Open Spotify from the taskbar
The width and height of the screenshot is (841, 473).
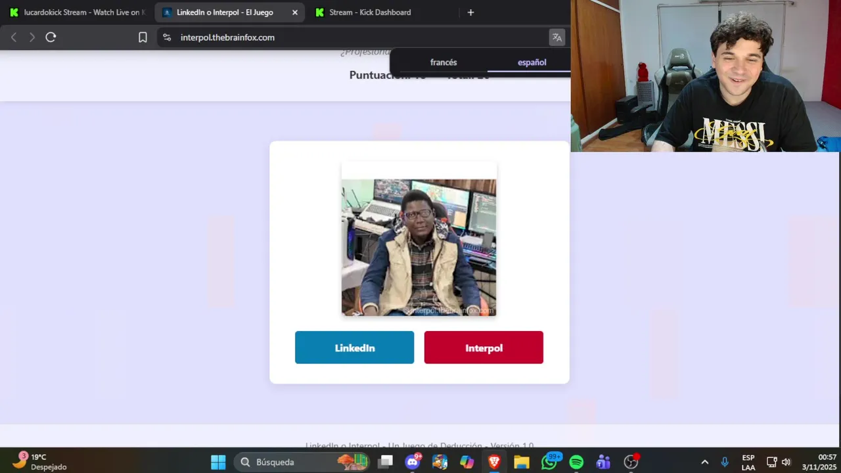point(576,462)
